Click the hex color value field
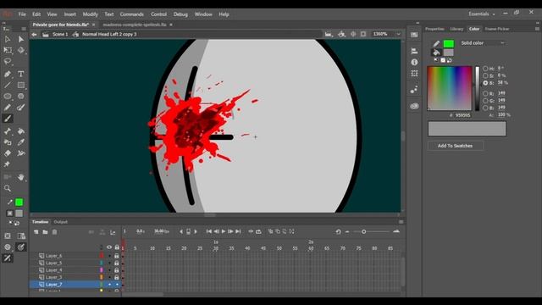The image size is (542, 305). [463, 115]
